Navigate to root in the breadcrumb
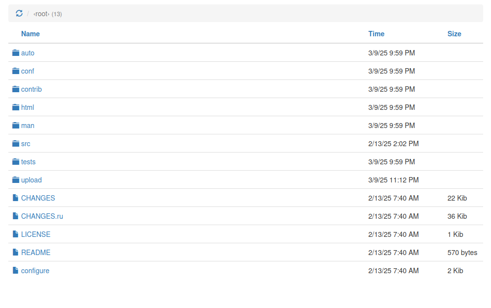This screenshot has height=308, width=491. point(41,14)
